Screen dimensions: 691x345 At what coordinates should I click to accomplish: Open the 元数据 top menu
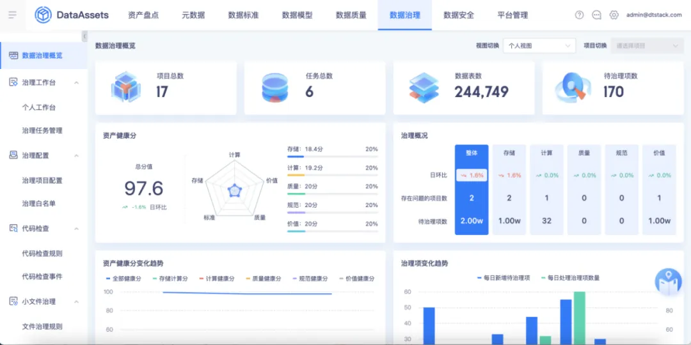click(193, 15)
